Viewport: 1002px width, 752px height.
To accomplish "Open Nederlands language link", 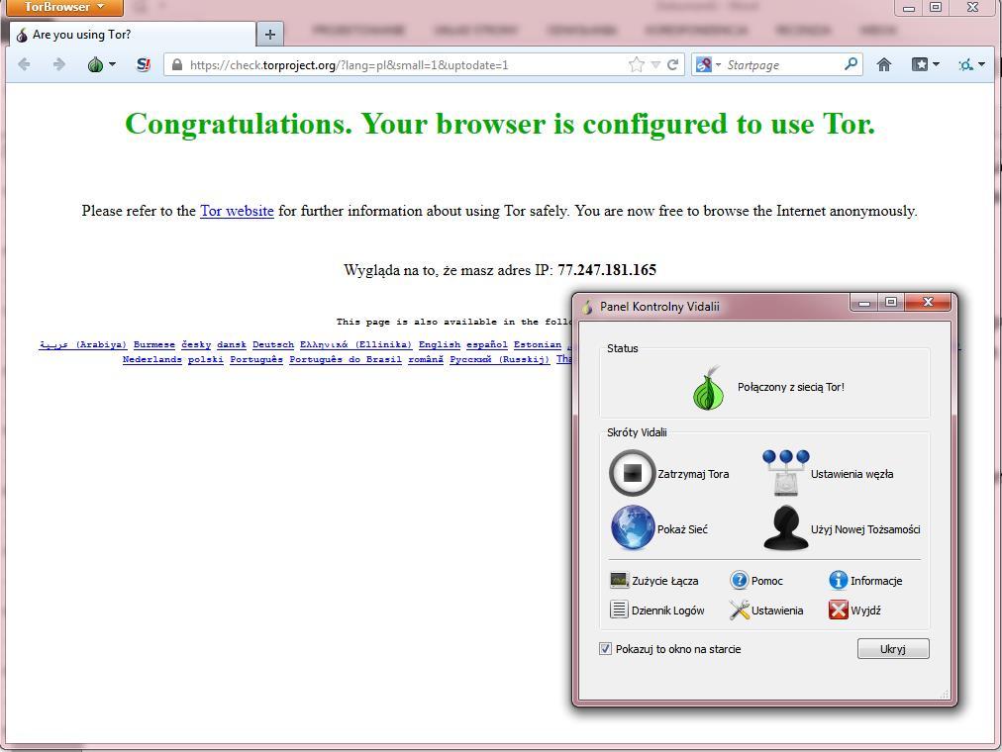I will (152, 359).
